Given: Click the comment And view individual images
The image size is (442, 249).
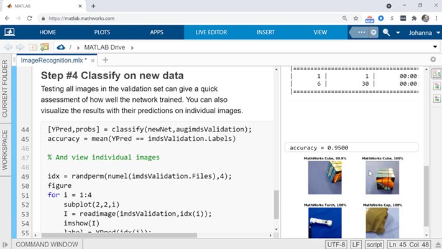Looking at the screenshot, I should tap(103, 157).
